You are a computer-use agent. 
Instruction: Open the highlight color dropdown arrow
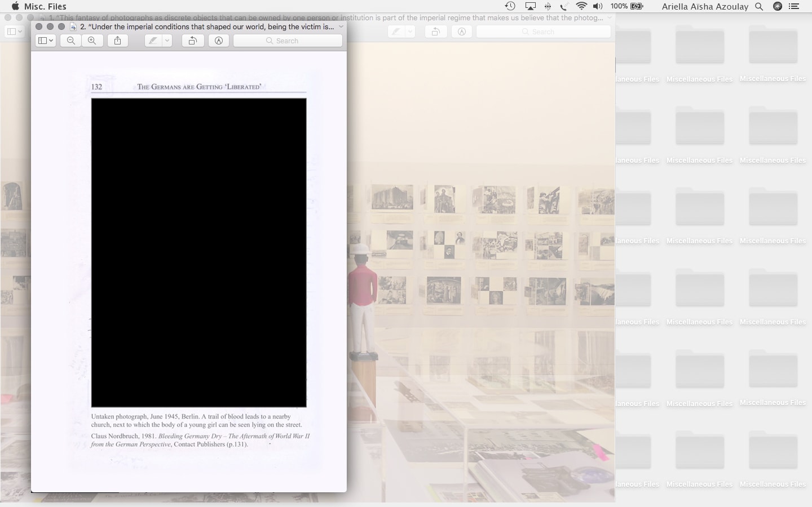coord(167,41)
